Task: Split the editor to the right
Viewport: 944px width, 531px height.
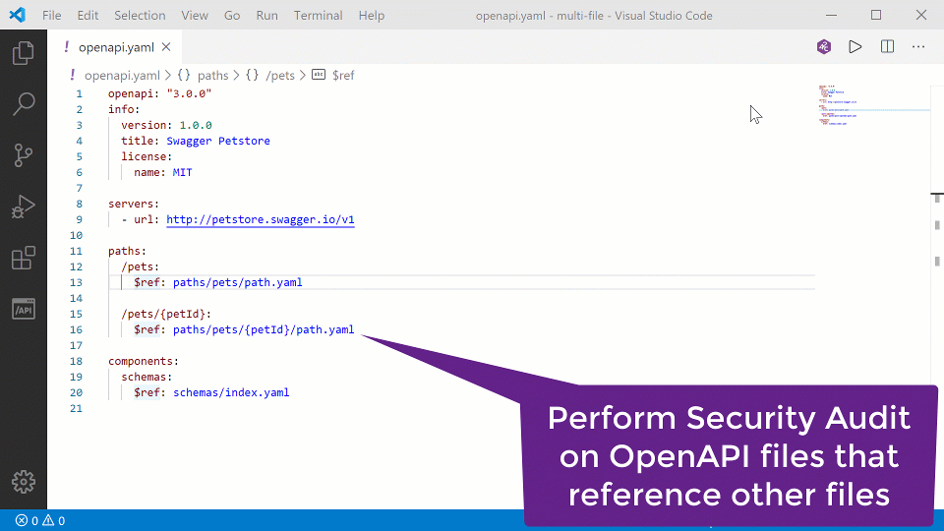Action: pyautogui.click(x=887, y=46)
